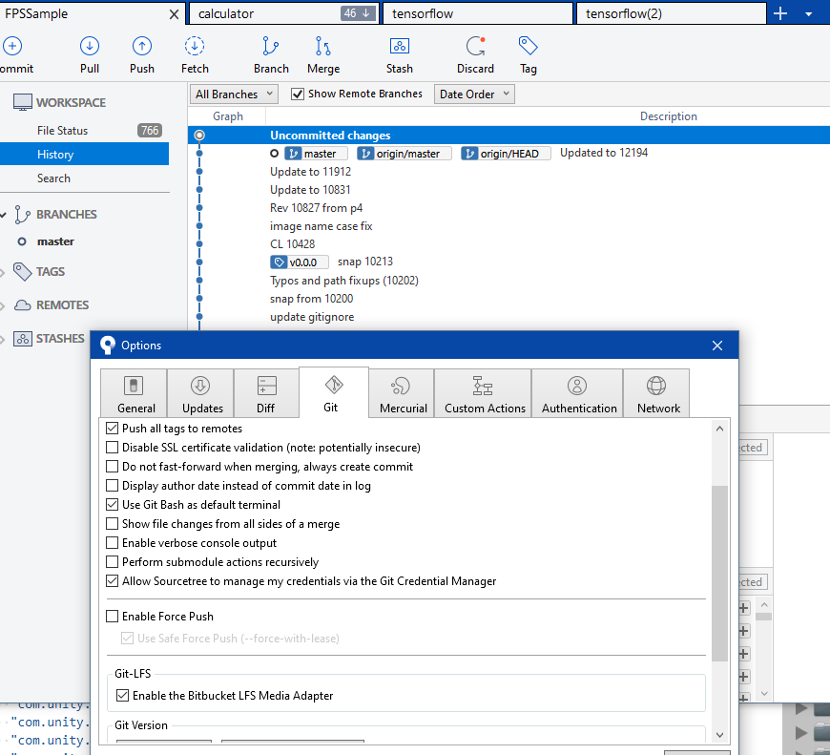
Task: Click the Stashes icon in the sidebar
Action: 22,339
